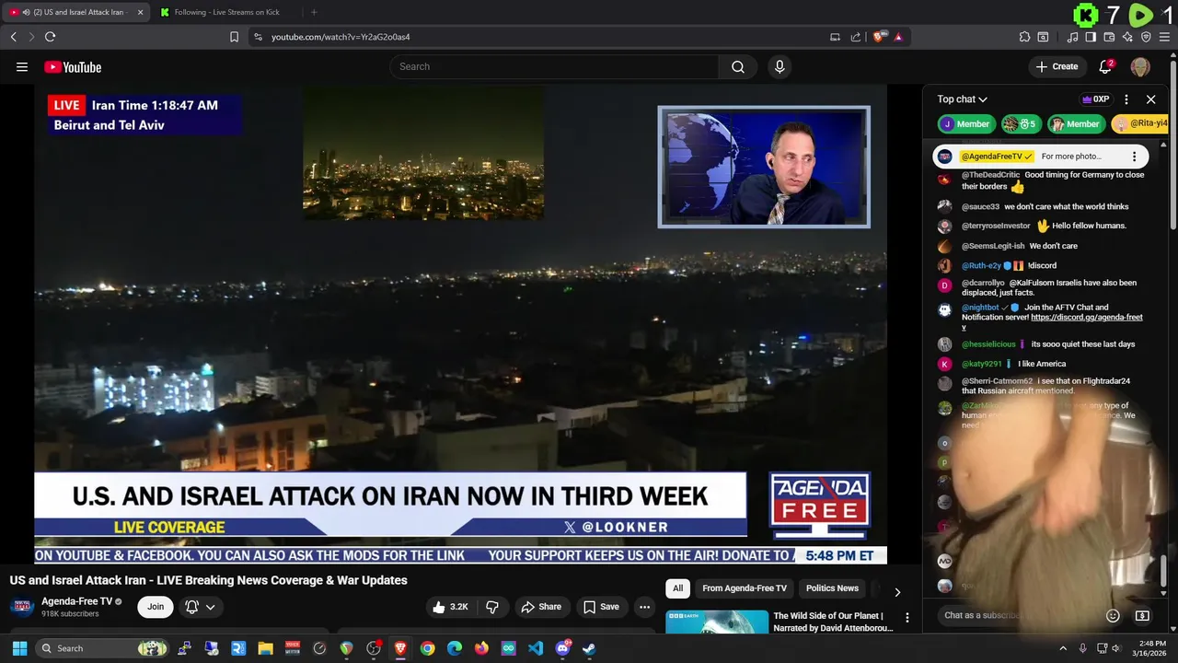The width and height of the screenshot is (1178, 663).
Task: Open more actions under the video
Action: [x=644, y=607]
